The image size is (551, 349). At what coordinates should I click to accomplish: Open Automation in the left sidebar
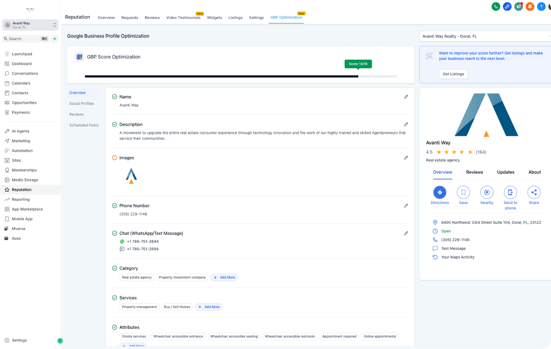click(22, 151)
